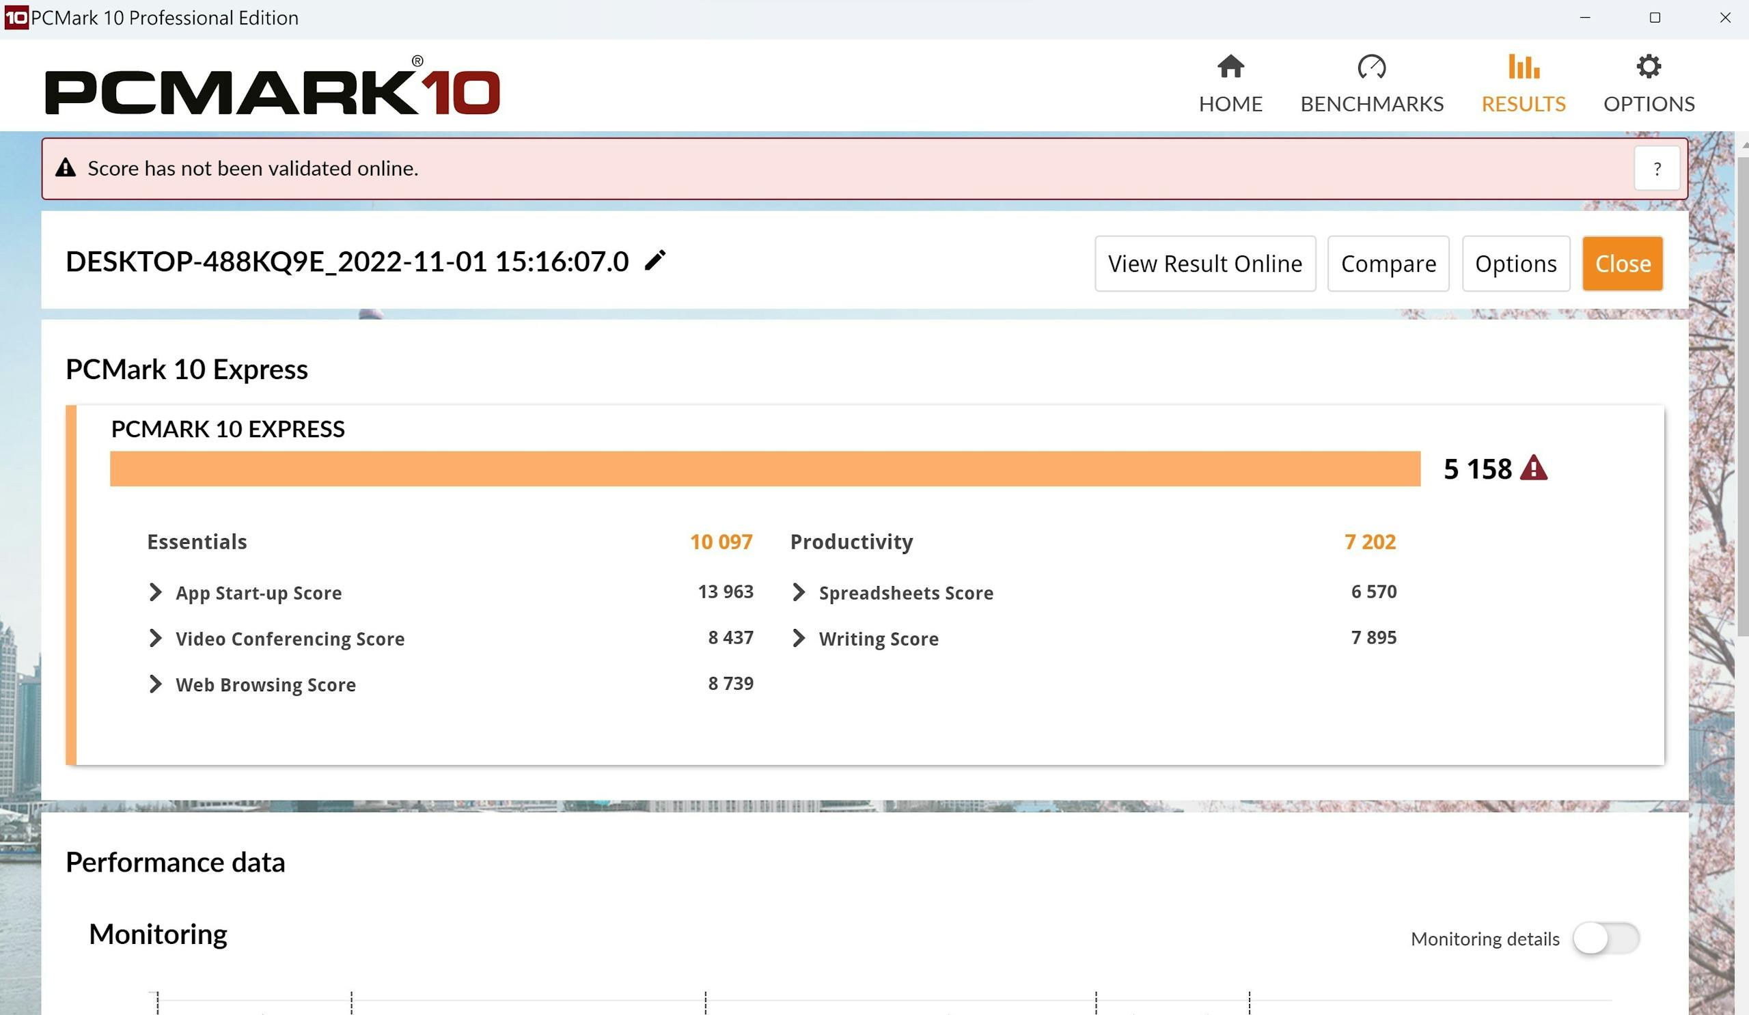Click the View Result Online button
The image size is (1749, 1015).
coord(1205,264)
